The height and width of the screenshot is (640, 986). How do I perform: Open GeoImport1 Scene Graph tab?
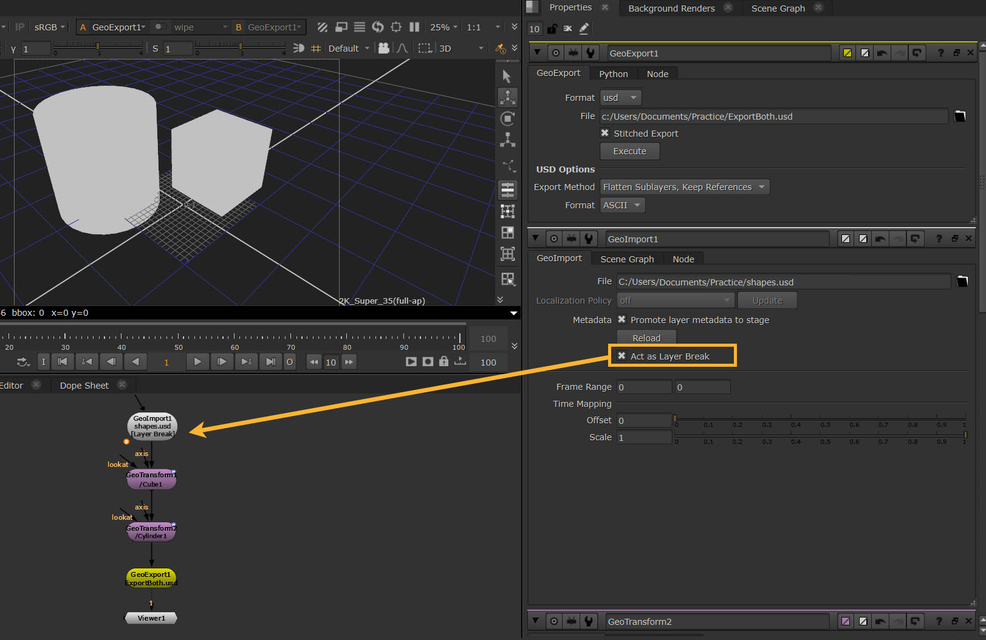(627, 259)
